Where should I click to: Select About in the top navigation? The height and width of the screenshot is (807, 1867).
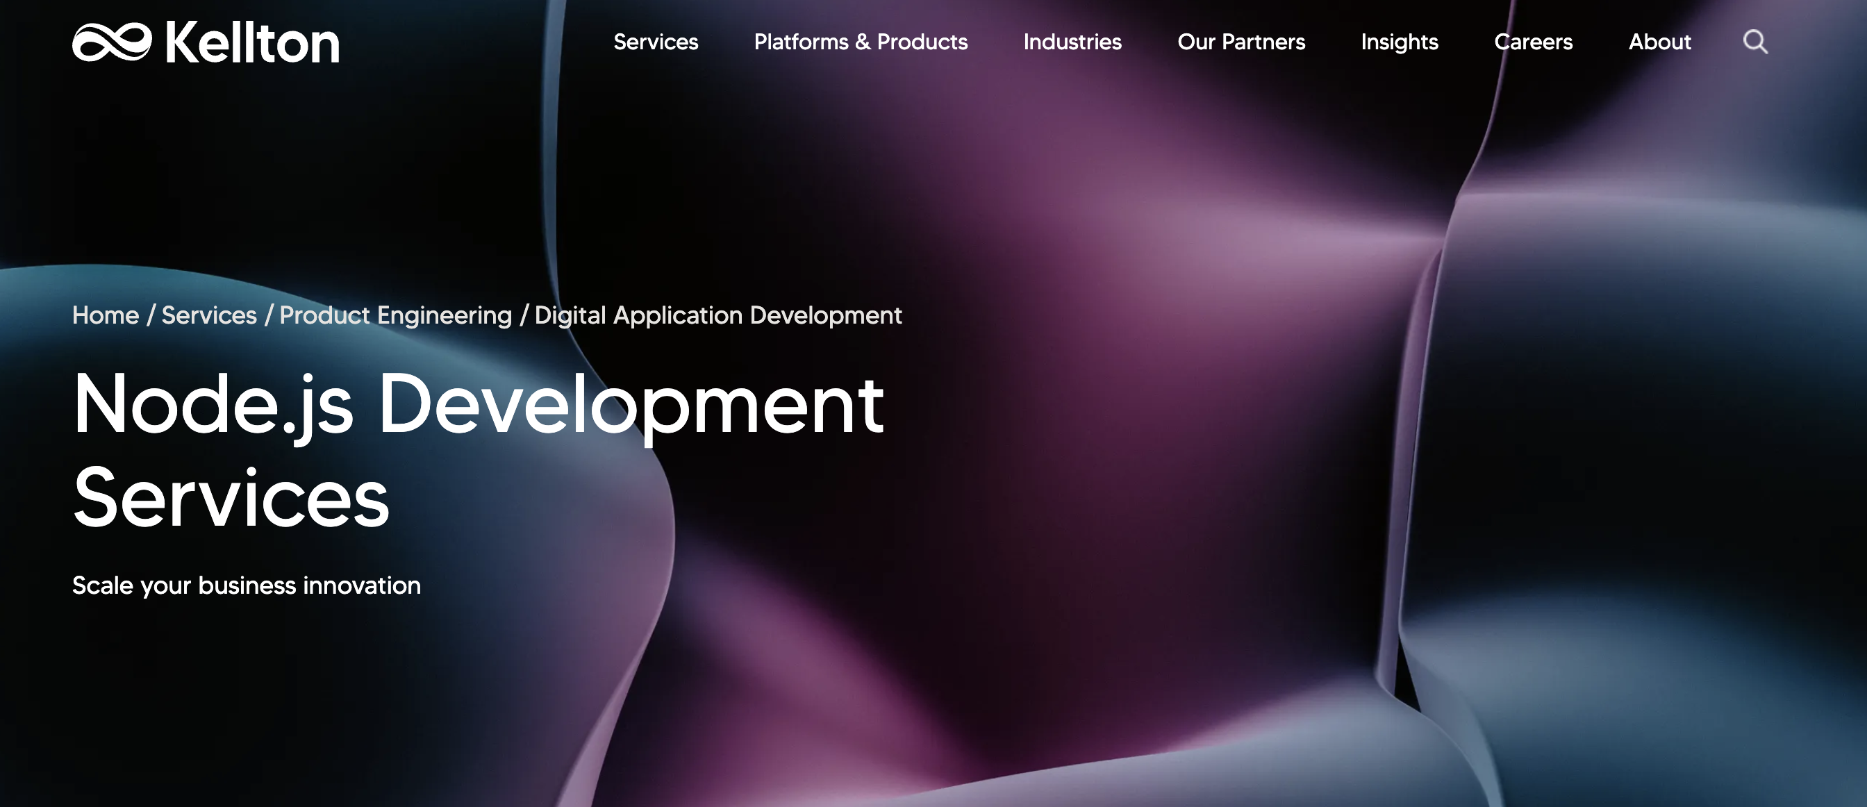(x=1659, y=42)
